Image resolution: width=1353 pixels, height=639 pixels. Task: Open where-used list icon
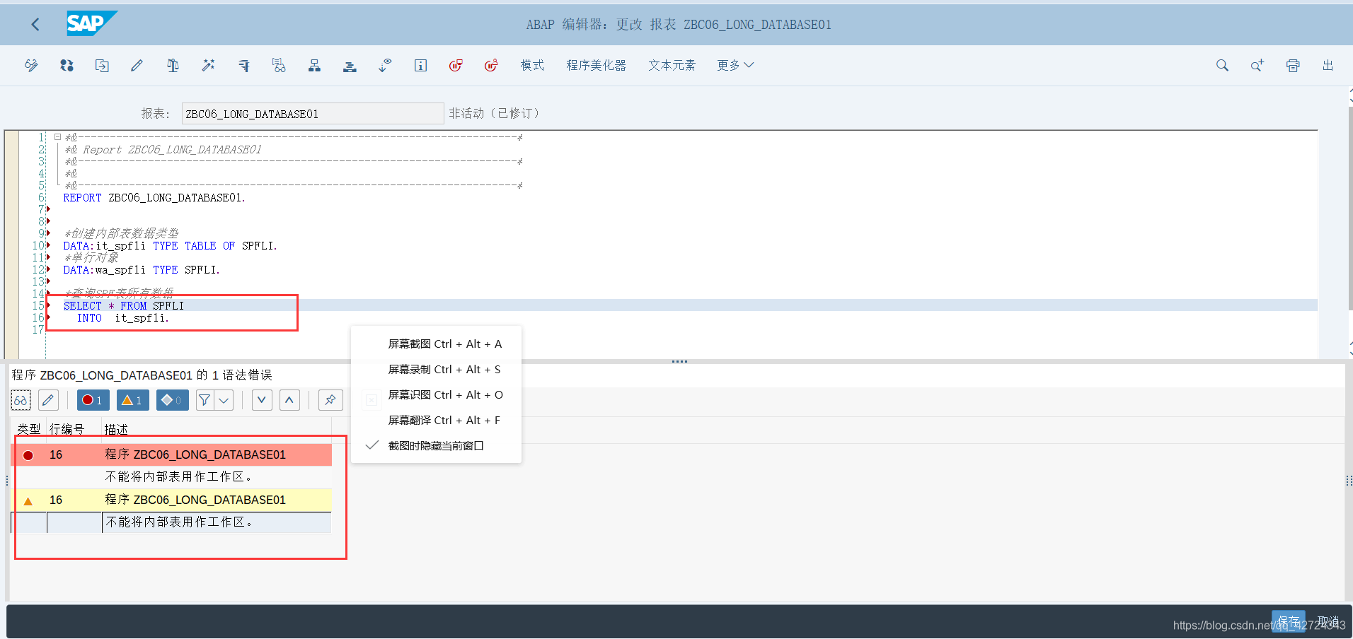pos(279,66)
